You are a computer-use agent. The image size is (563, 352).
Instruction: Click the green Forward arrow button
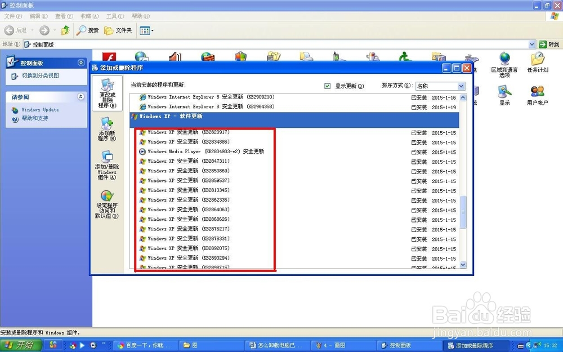coord(44,30)
